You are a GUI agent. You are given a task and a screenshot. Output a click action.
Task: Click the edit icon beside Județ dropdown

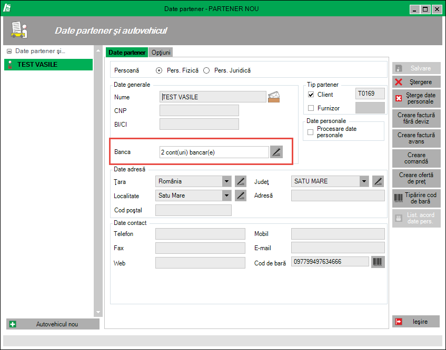pos(378,181)
